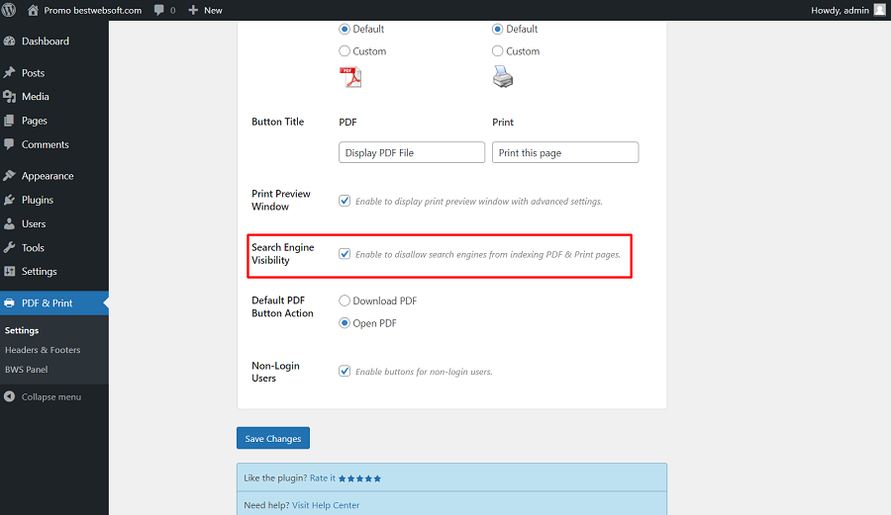This screenshot has width=891, height=515.
Task: Click New in the admin bar
Action: [x=213, y=10]
